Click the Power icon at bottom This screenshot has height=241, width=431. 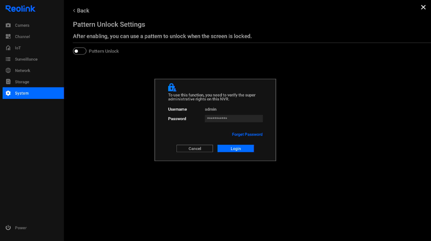[8, 228]
